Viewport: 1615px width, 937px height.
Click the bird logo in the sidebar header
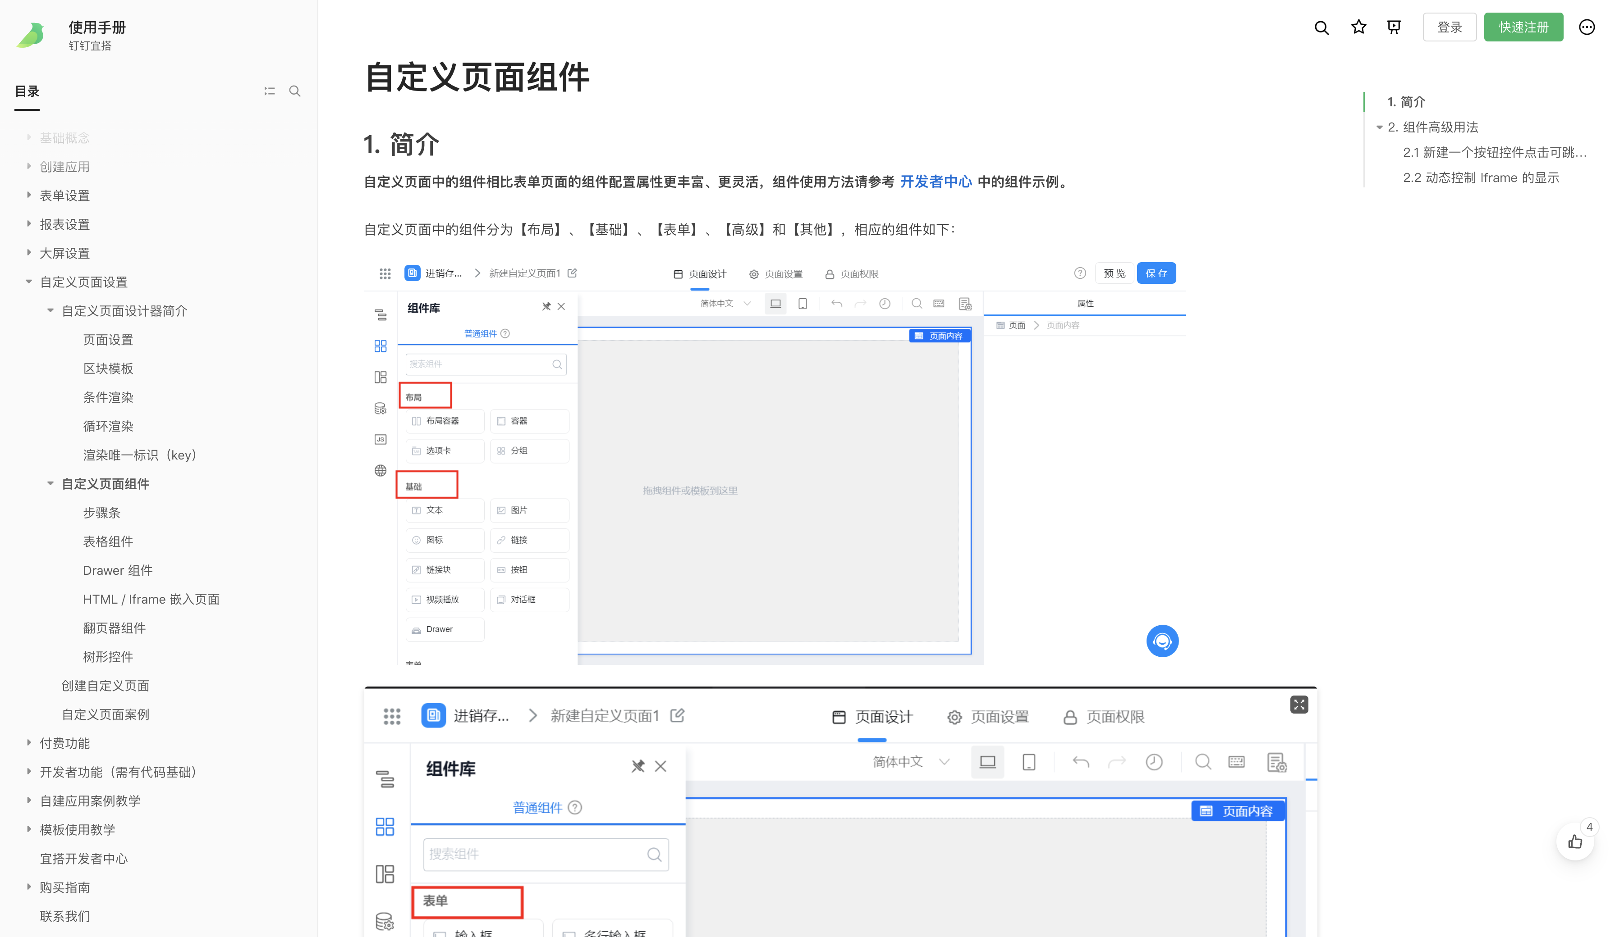pyautogui.click(x=31, y=35)
